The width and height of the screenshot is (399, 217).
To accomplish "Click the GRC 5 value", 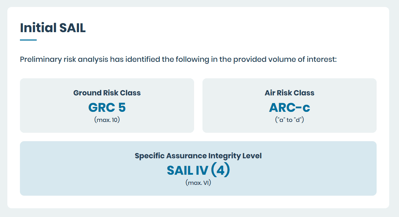I will click(x=107, y=107).
